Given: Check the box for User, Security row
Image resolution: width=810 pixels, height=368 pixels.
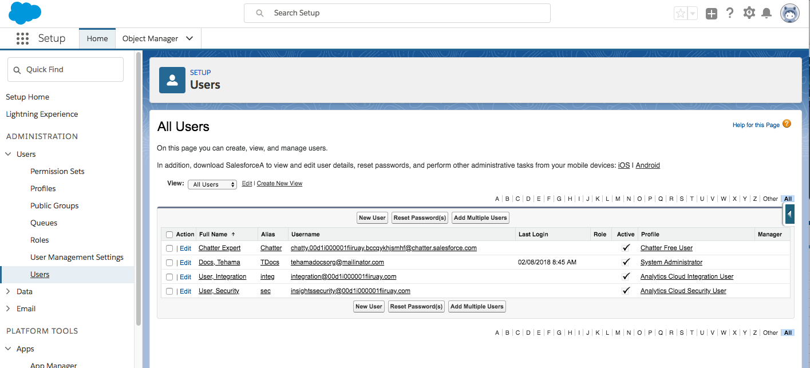Looking at the screenshot, I should pos(169,291).
